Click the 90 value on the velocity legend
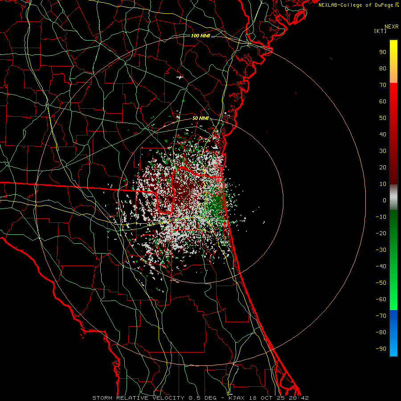 [383, 52]
